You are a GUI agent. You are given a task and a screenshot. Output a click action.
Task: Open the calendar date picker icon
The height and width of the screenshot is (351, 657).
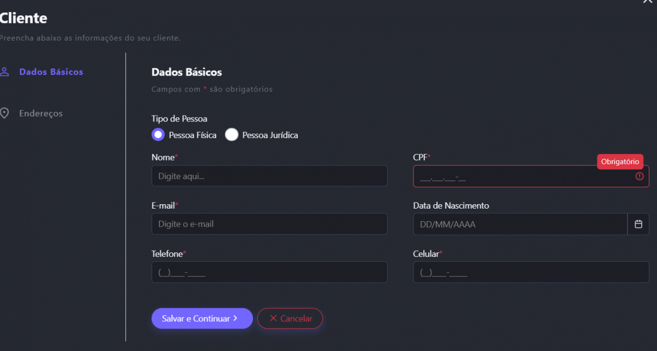click(x=638, y=224)
